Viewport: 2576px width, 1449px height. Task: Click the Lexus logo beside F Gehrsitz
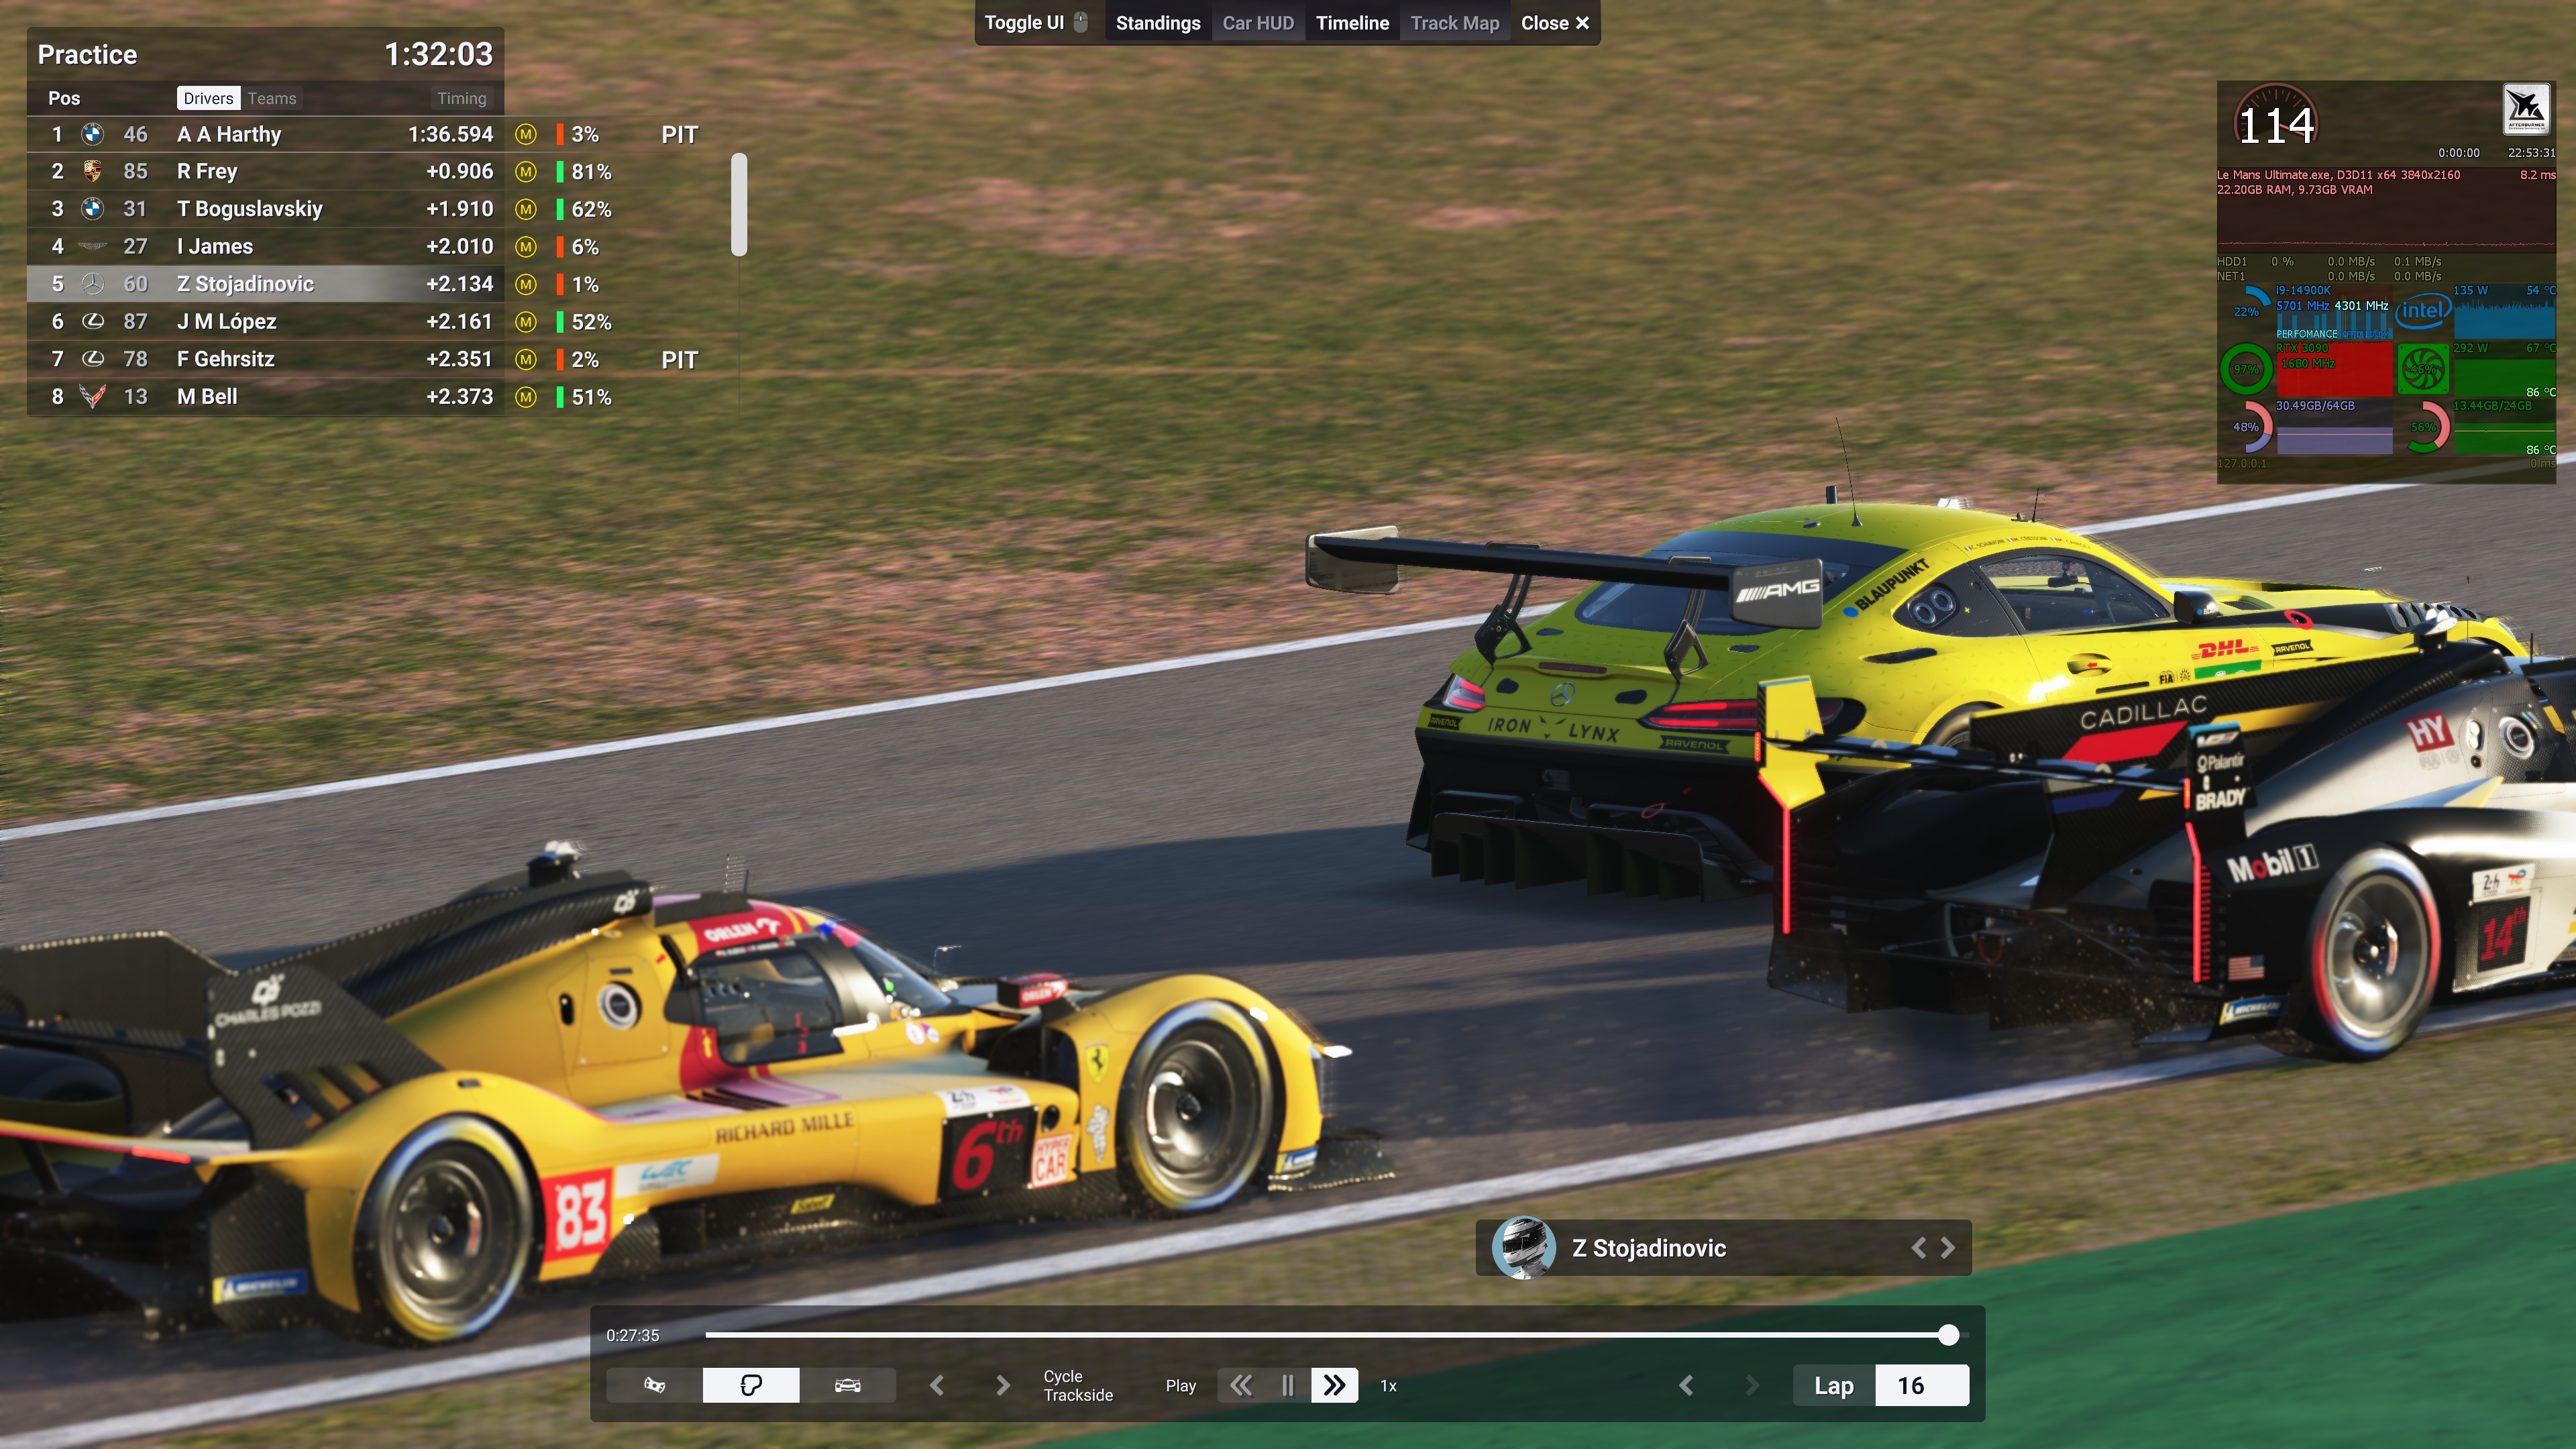click(92, 359)
